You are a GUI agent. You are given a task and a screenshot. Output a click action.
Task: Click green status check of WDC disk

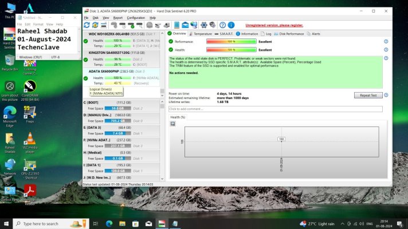click(85, 41)
